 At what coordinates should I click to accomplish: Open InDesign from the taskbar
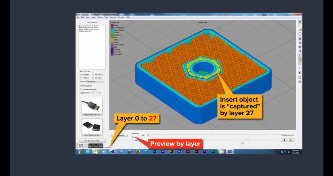[x=188, y=152]
